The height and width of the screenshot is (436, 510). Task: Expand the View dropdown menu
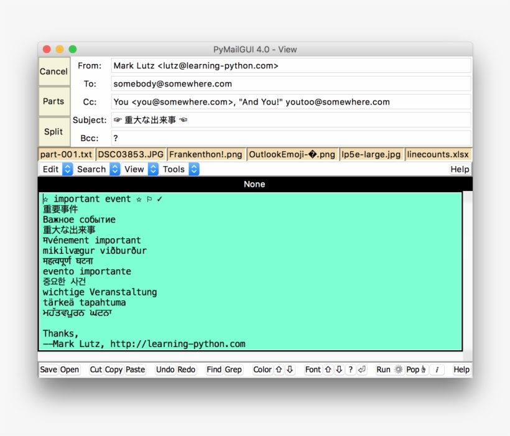(141, 169)
